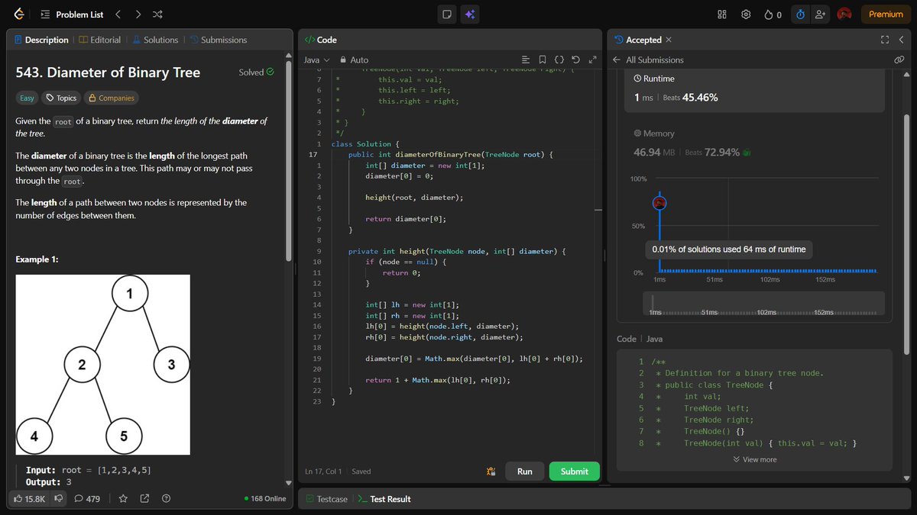917x515 pixels.
Task: Open settings gear icon in header
Action: [x=746, y=14]
